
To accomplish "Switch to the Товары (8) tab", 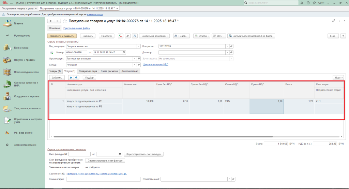I will pos(55,71).
